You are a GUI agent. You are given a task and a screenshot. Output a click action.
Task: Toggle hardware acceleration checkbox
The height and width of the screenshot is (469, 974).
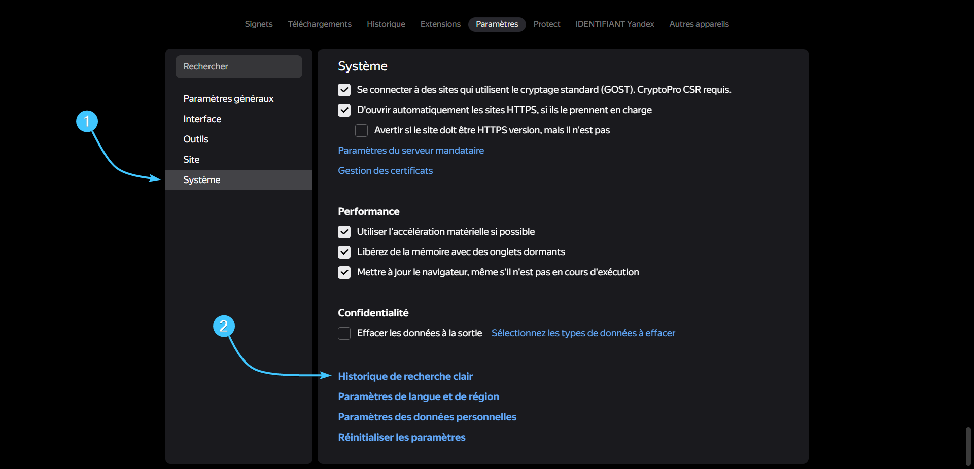tap(344, 232)
